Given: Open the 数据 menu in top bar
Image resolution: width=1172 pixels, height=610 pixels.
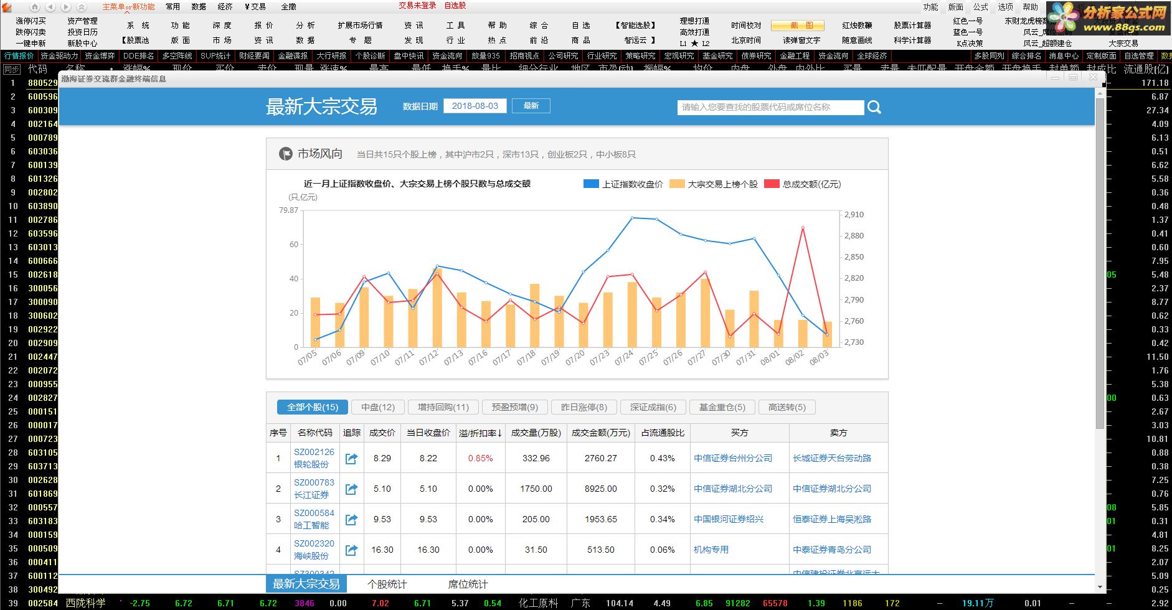Looking at the screenshot, I should click(x=199, y=7).
